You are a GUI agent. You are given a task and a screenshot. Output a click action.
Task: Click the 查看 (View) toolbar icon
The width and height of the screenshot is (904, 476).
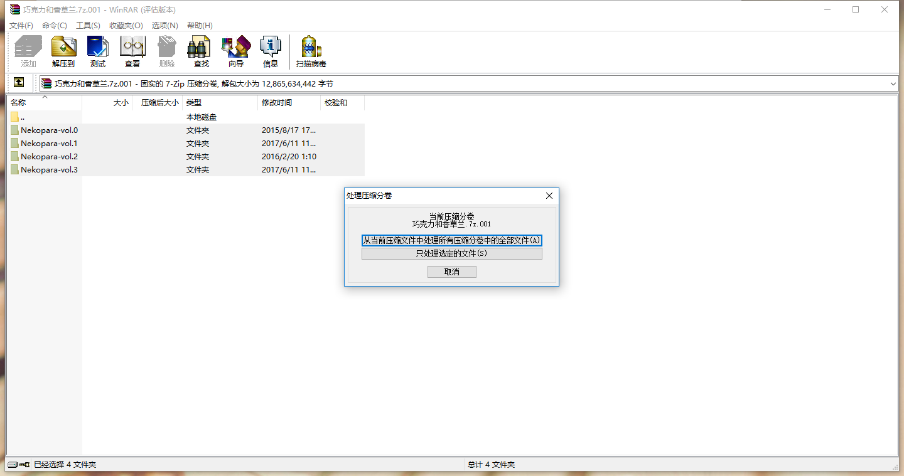click(x=132, y=51)
